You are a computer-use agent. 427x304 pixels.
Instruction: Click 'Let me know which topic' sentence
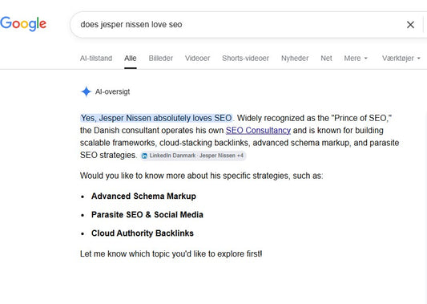[171, 253]
